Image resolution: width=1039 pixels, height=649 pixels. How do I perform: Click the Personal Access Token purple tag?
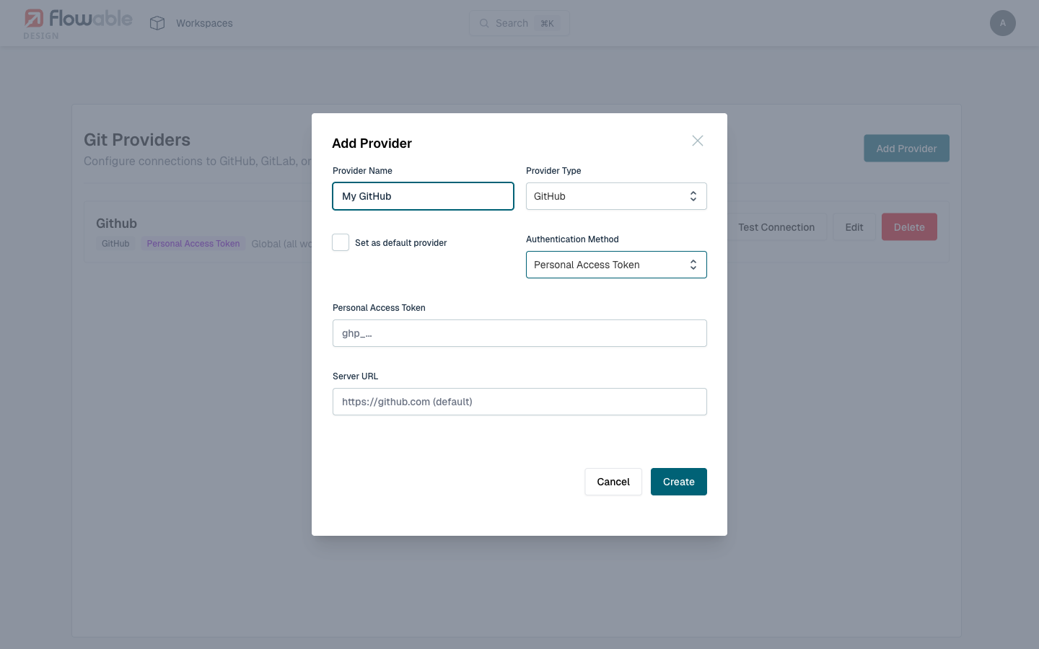(x=193, y=244)
